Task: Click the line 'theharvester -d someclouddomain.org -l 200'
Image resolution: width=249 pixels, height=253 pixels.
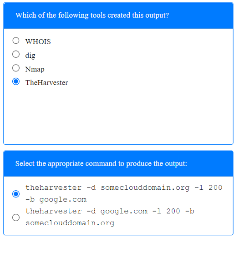Action: coord(124,188)
